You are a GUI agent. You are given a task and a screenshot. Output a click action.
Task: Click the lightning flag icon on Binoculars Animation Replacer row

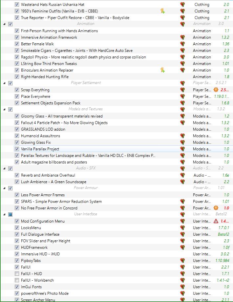[162, 70]
